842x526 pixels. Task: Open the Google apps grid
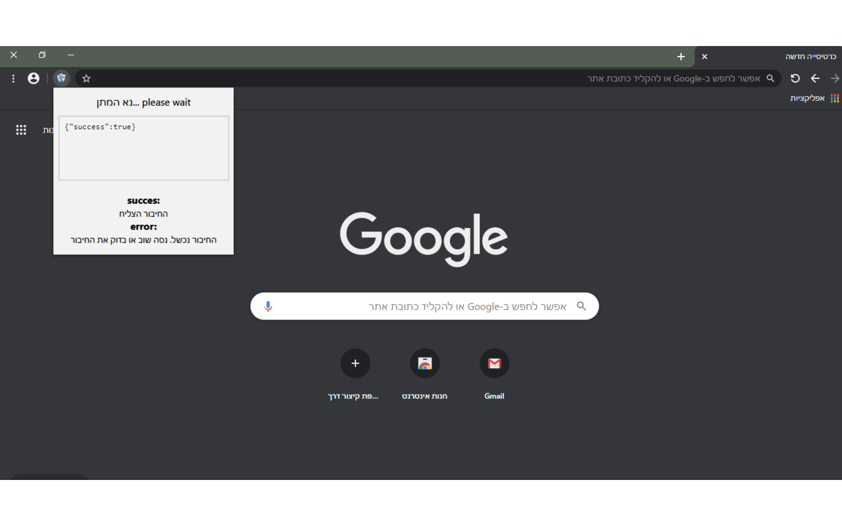pos(21,130)
